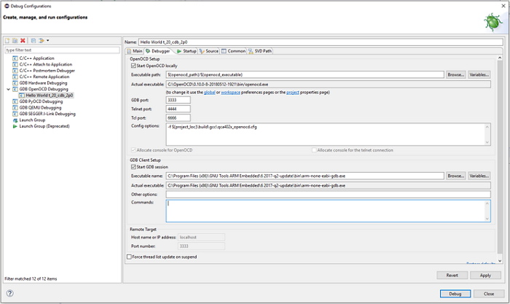Click the Other options field

(x=328, y=195)
